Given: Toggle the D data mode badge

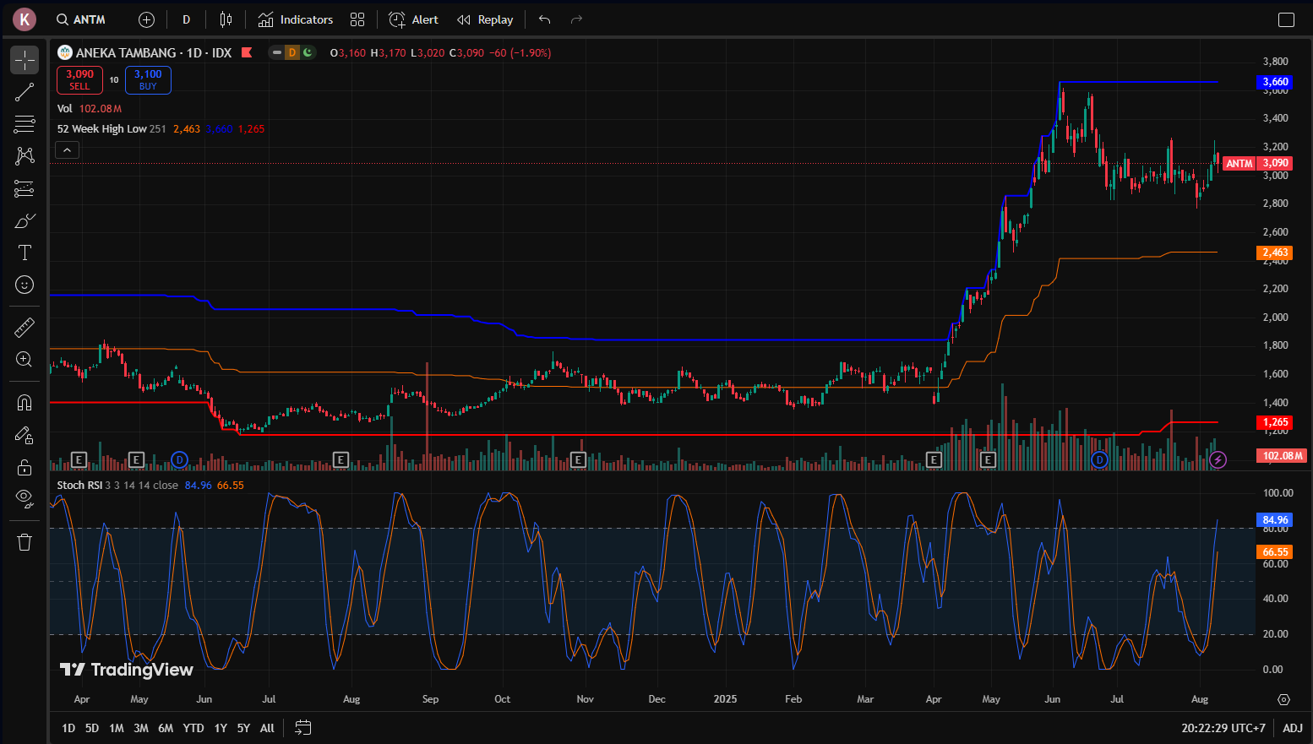Looking at the screenshot, I should tap(292, 52).
